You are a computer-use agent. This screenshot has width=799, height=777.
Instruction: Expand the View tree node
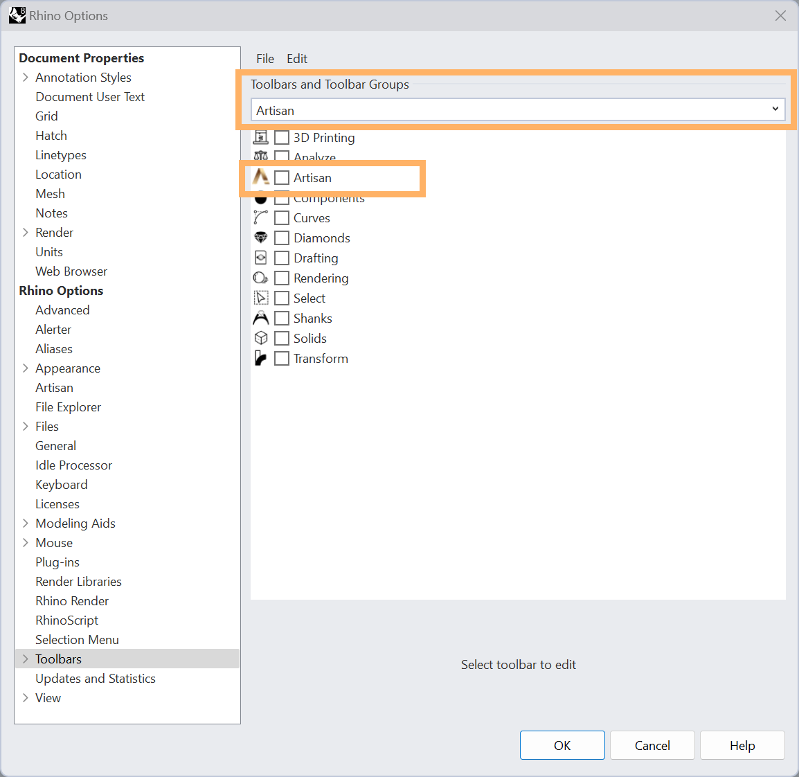tap(26, 697)
